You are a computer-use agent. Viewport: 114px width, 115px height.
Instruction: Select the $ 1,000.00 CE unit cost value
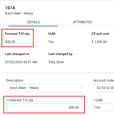tap(99, 42)
